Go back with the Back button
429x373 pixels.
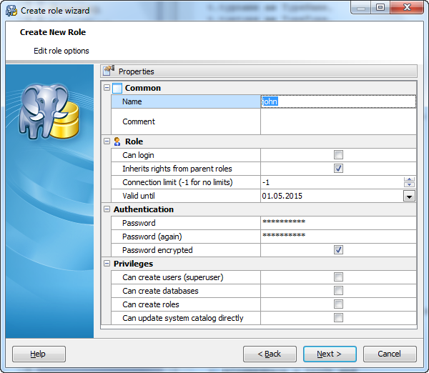pos(270,354)
